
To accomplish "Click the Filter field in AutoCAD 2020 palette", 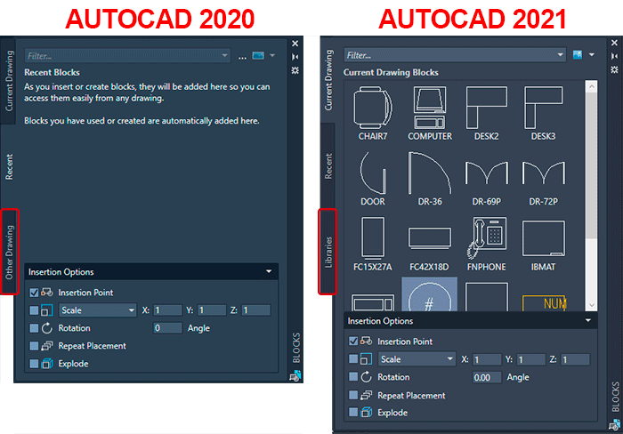I will [x=127, y=56].
